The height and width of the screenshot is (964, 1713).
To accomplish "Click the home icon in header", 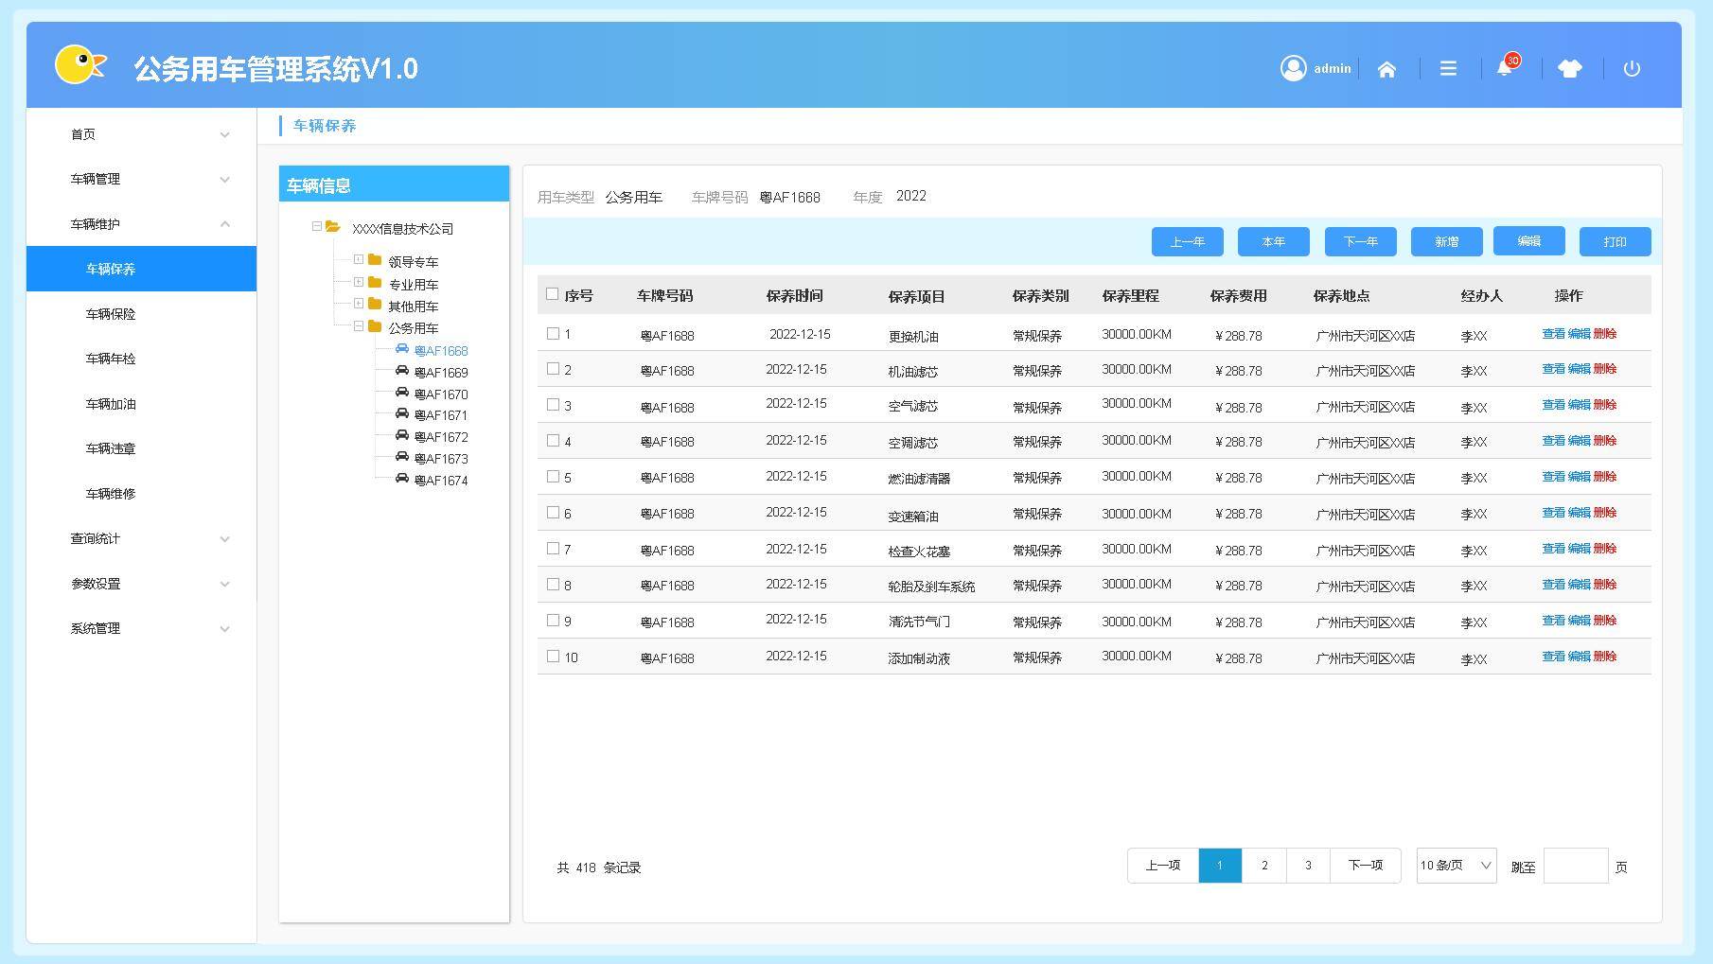I will click(x=1386, y=69).
